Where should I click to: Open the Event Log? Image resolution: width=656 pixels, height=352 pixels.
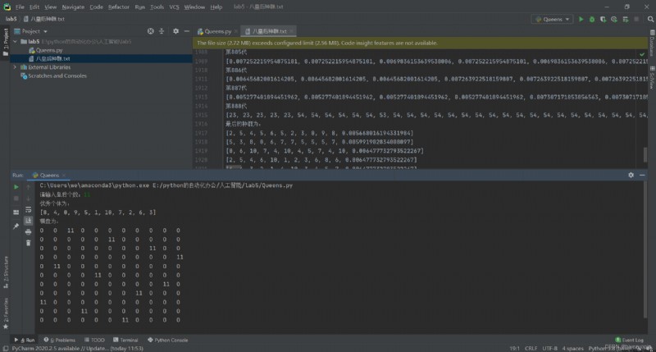(630, 340)
